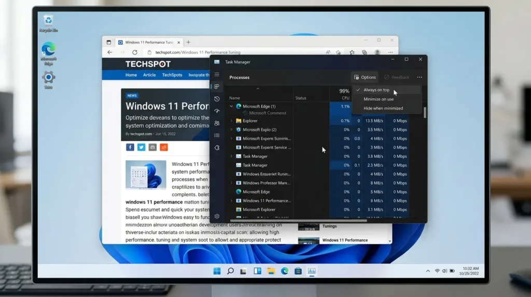Screen dimensions: 531x297
Task: Click the three-dot more button in Task Manager
Action: click(419, 77)
